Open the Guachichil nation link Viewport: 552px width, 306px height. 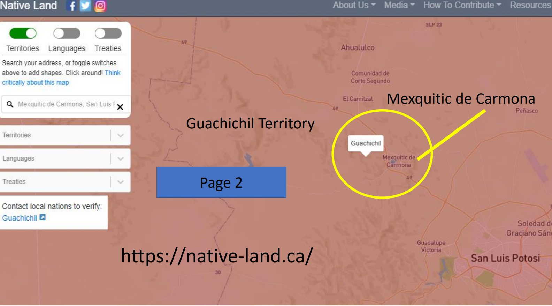[x=20, y=218]
